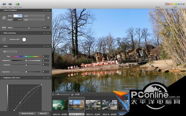Click the Angle slider handle
The image size is (186, 116).
[x=29, y=28]
